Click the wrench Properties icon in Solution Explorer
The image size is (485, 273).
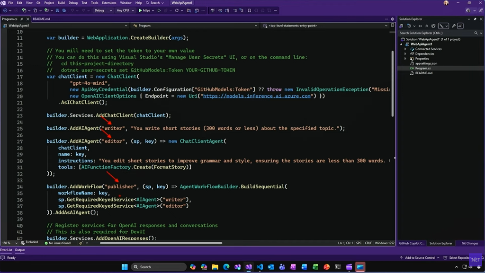coord(453,26)
